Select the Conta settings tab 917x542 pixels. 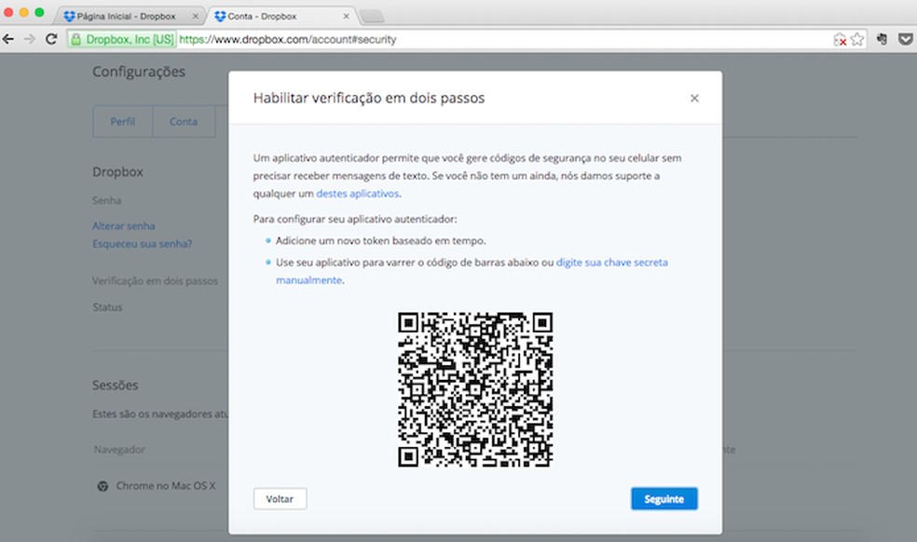click(183, 121)
